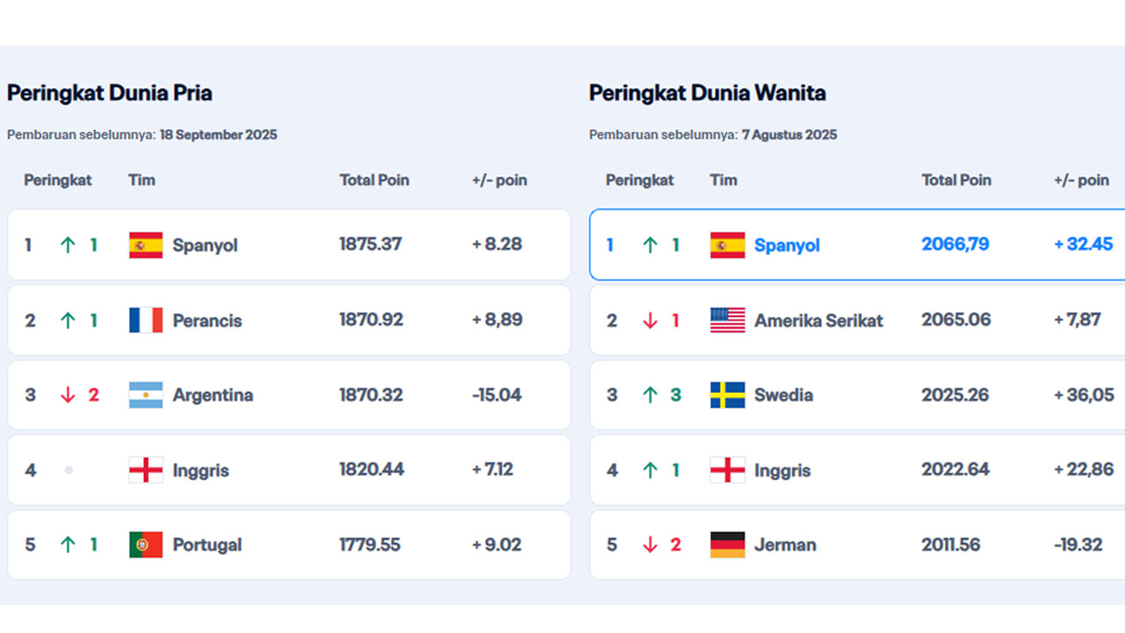This screenshot has height=633, width=1125.
Task: Click the Inggris flag in the men's ranking
Action: 145,469
